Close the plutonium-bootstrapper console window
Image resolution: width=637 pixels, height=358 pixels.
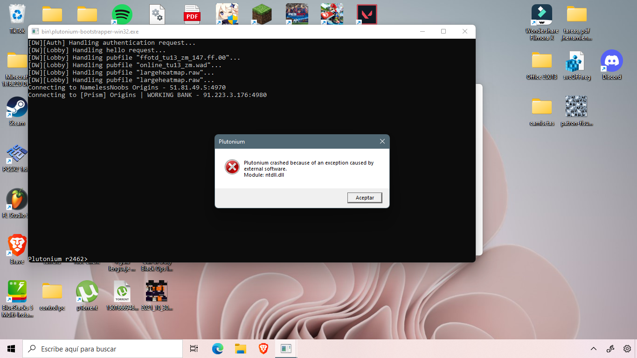[465, 31]
